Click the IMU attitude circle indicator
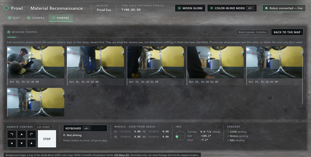311x157 pixels. click(x=181, y=136)
